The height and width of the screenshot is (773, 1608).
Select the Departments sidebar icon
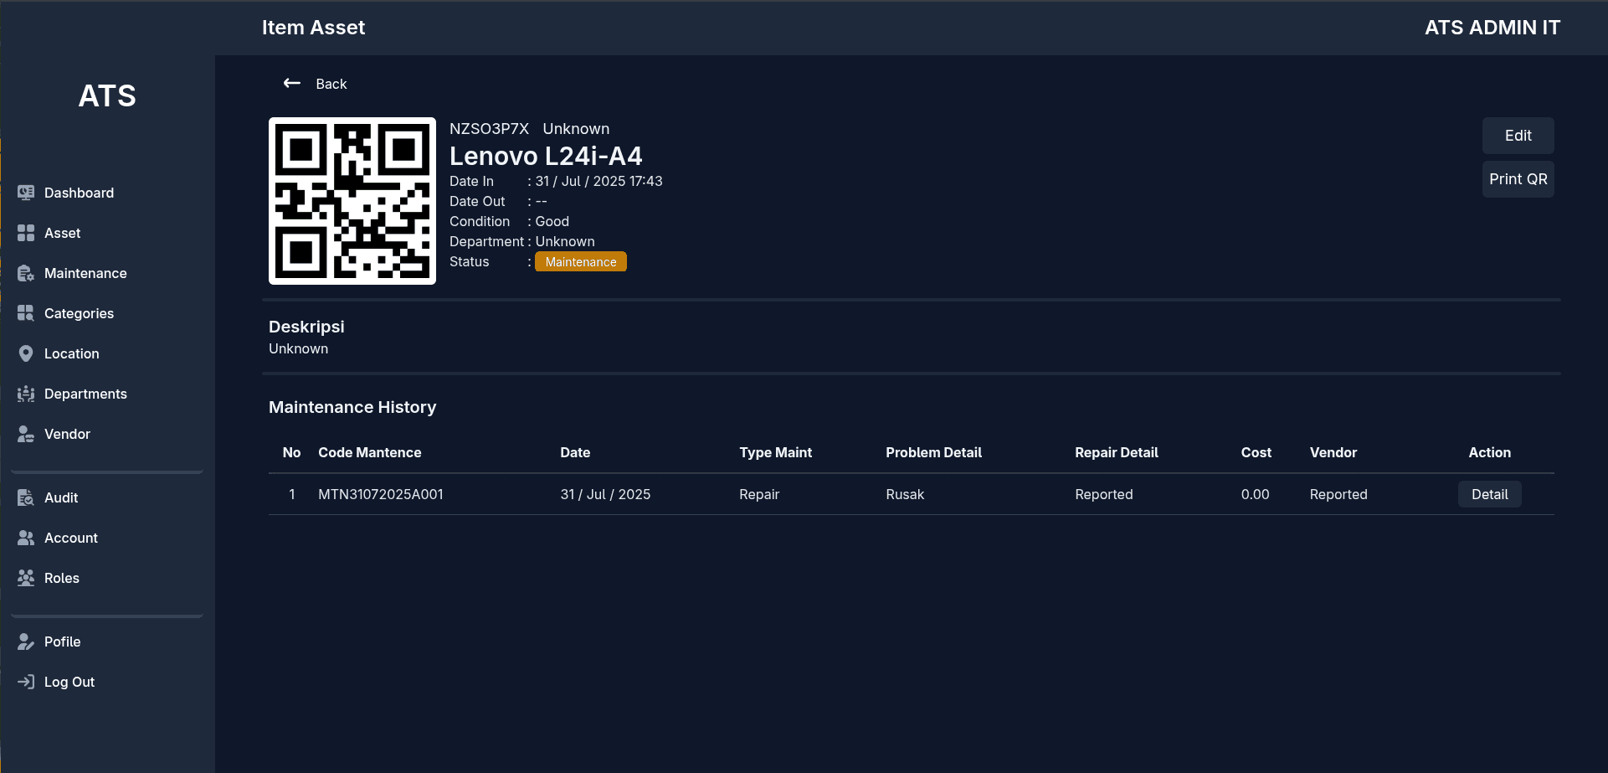26,394
